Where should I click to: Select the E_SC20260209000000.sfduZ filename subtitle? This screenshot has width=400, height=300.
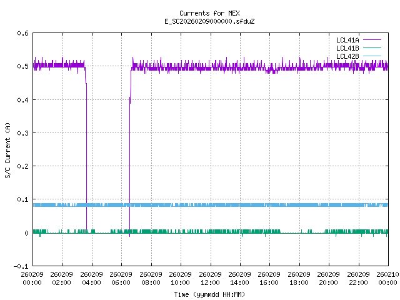[209, 21]
